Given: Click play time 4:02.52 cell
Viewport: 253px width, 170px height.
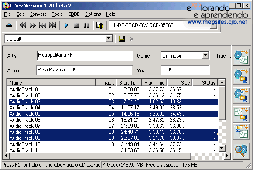Looking at the screenshot, I should (x=157, y=102).
